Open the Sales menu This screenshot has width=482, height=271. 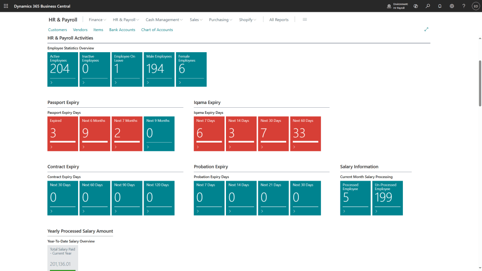click(x=196, y=20)
